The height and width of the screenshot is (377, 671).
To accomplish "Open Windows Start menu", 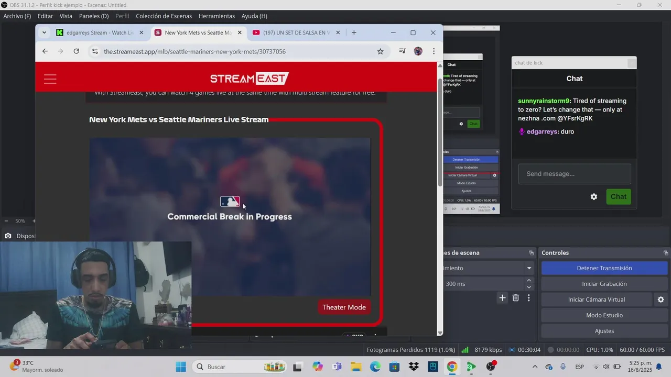I will click(180, 367).
